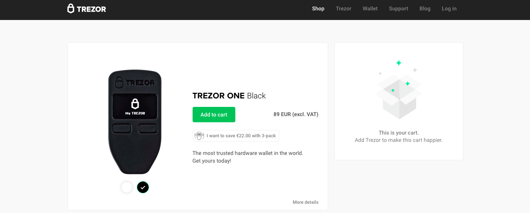The height and width of the screenshot is (213, 530).
Task: Click the lock icon on device screen
Action: coord(135,103)
